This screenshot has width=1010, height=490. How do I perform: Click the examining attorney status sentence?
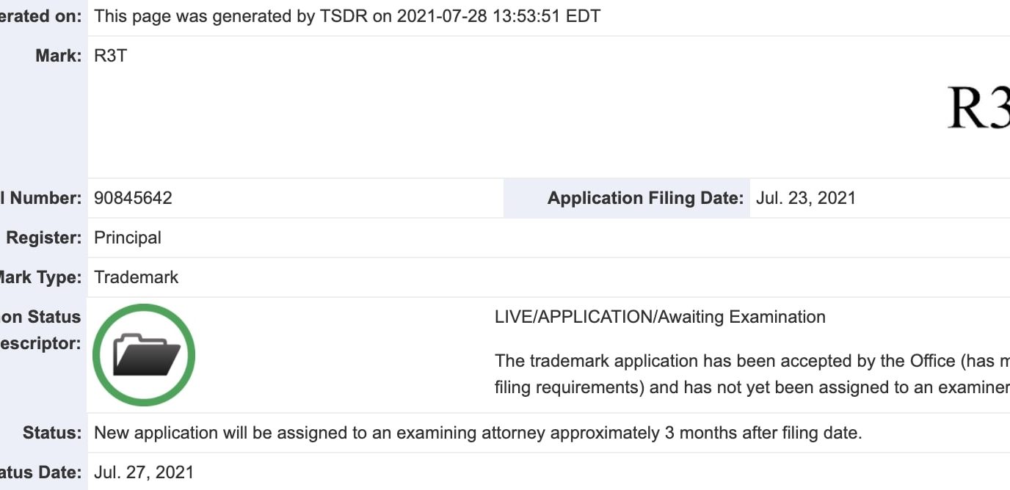click(478, 433)
